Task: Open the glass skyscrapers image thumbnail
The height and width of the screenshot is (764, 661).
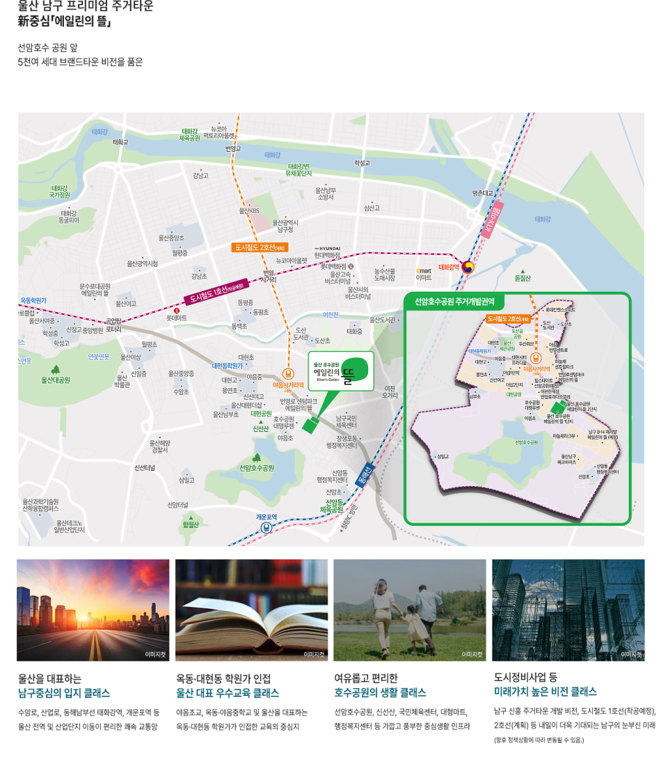Action: (568, 610)
